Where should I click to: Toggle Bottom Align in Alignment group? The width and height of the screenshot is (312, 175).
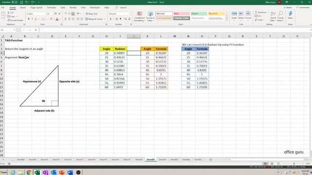pyautogui.click(x=73, y=14)
